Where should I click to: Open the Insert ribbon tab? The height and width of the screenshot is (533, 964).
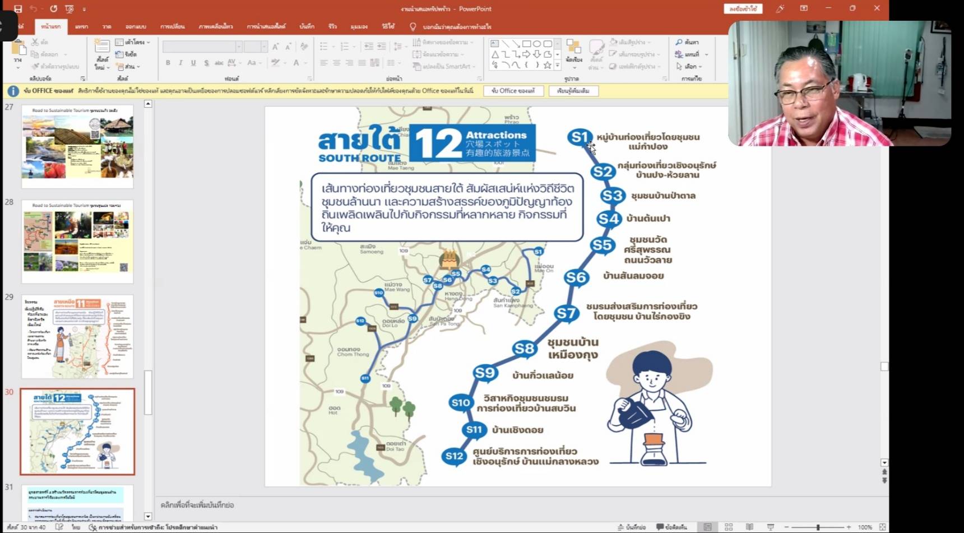[82, 26]
